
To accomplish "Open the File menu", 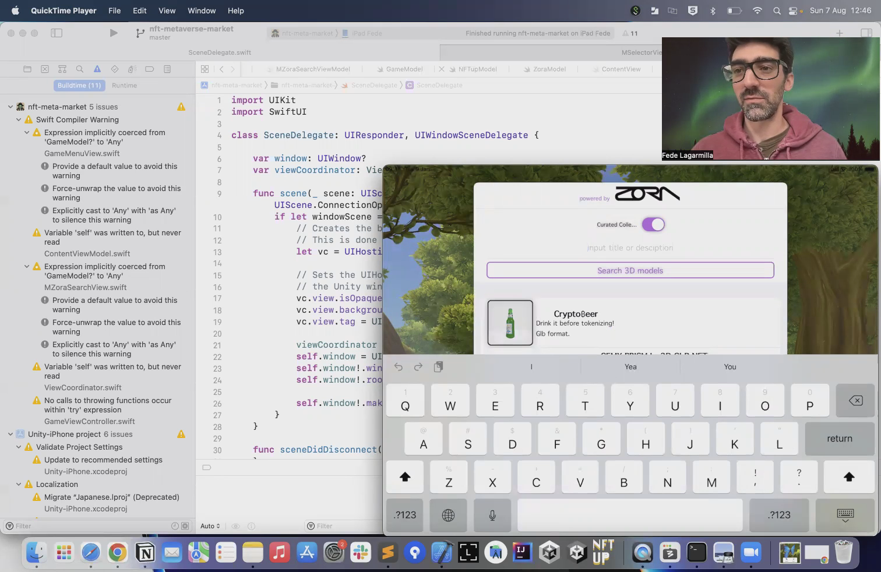I will (114, 10).
